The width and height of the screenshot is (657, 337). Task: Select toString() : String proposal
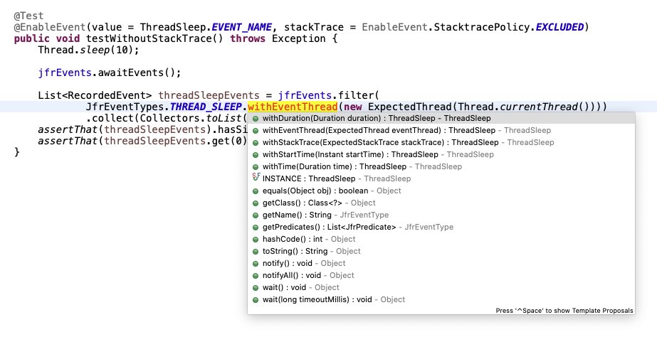coord(441,252)
